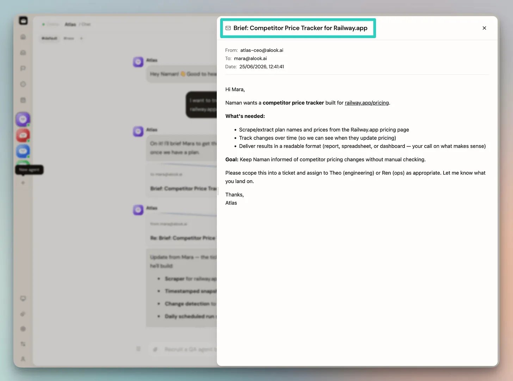This screenshot has height=381, width=513.
Task: Add a new agent with the plus icon
Action: (23, 183)
